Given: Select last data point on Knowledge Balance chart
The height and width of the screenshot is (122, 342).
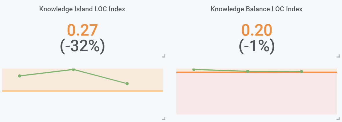Looking at the screenshot, I should 302,71.
